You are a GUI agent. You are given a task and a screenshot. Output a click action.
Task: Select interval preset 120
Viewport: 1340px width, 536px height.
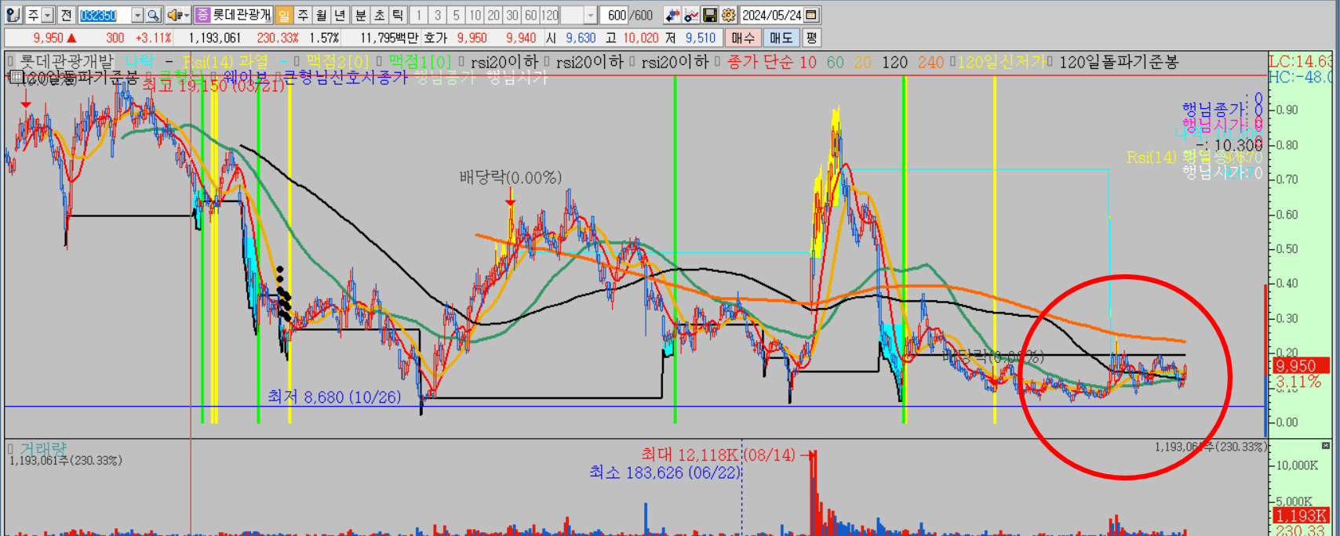point(550,15)
